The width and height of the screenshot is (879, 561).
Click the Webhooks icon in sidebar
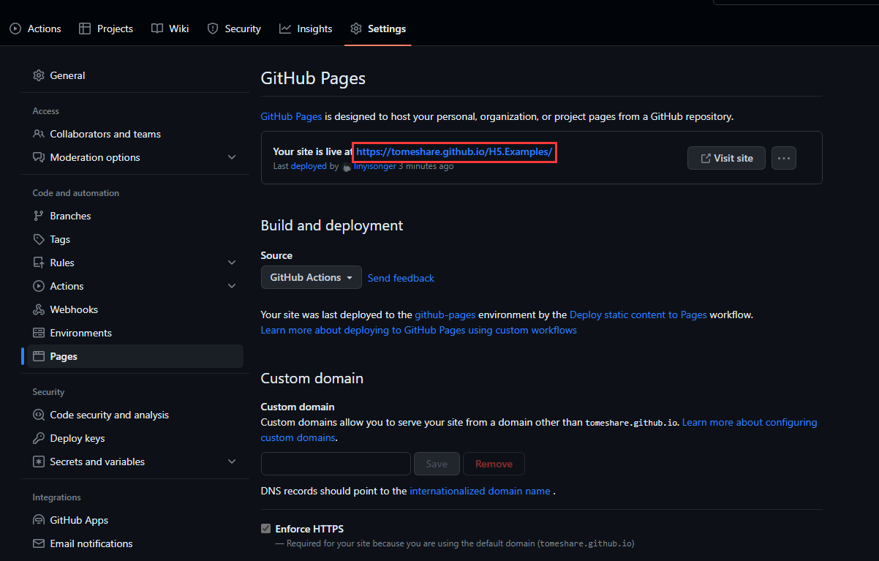pos(39,309)
